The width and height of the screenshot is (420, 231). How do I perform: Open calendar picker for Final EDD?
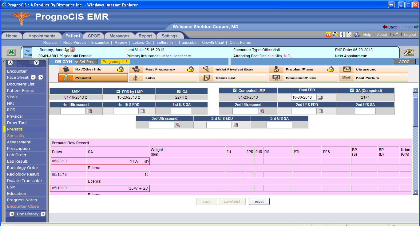coord(320,97)
